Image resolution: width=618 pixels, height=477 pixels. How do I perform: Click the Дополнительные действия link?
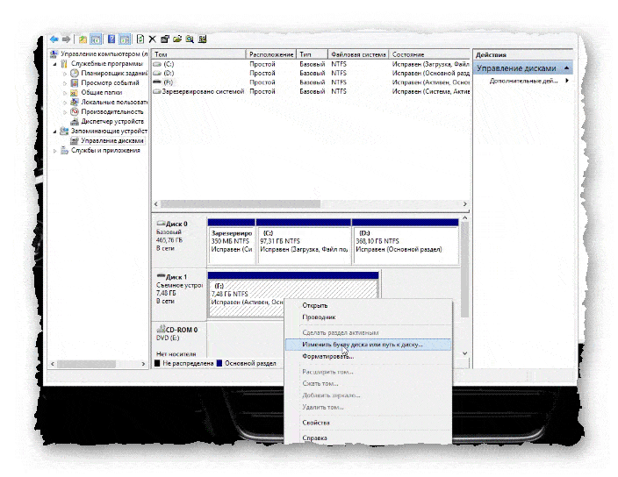pos(523,81)
